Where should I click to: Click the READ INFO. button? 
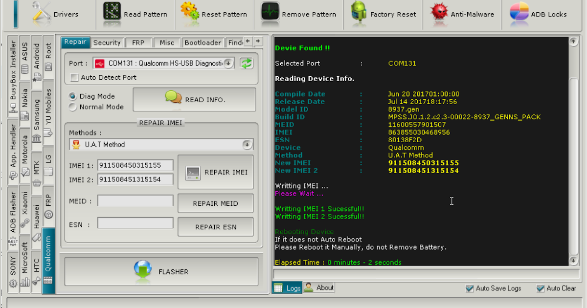pos(194,100)
